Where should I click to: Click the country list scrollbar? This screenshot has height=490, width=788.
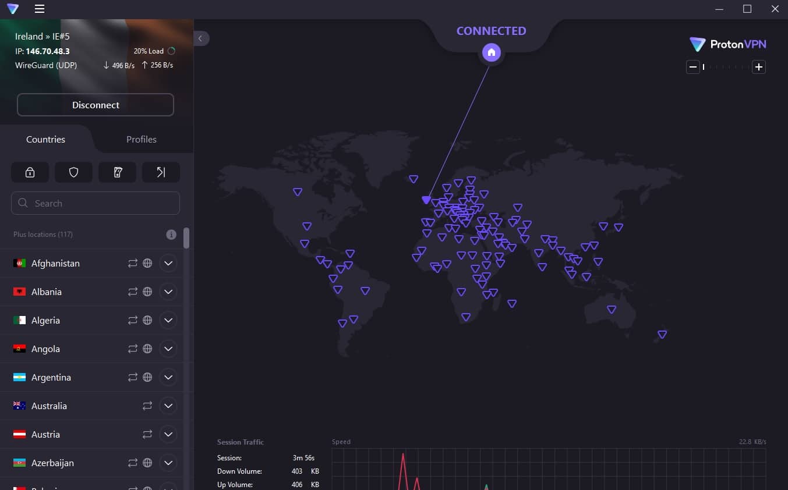pos(186,239)
